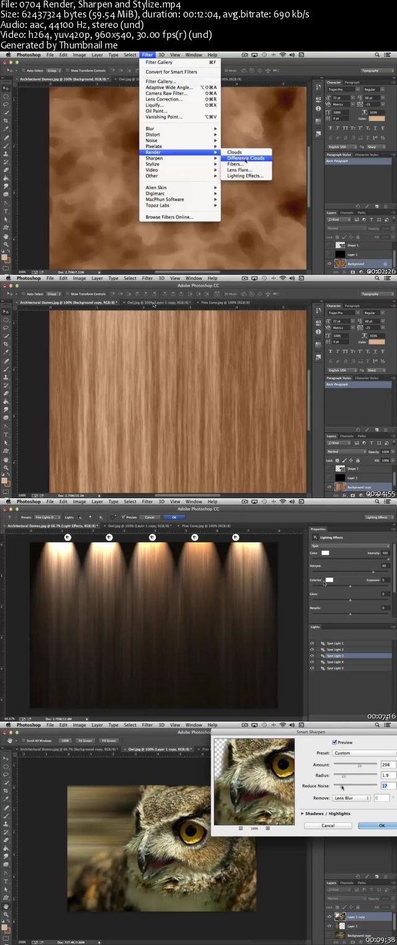
Task: Select the Type tool in the wood-grain frame
Action: tap(6, 435)
